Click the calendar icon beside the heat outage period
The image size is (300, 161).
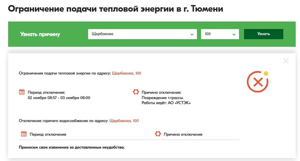pyautogui.click(x=22, y=92)
